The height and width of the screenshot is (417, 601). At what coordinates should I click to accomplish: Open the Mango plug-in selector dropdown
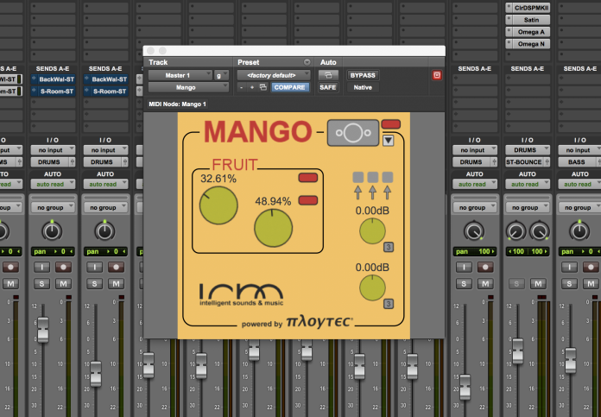click(x=188, y=87)
